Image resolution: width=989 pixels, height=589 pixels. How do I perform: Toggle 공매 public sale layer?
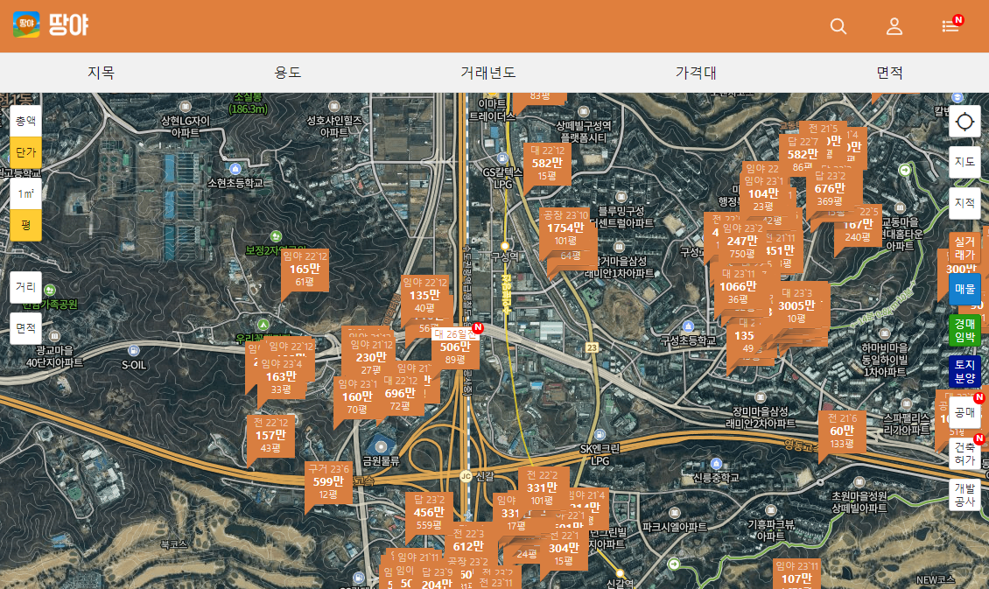[964, 412]
